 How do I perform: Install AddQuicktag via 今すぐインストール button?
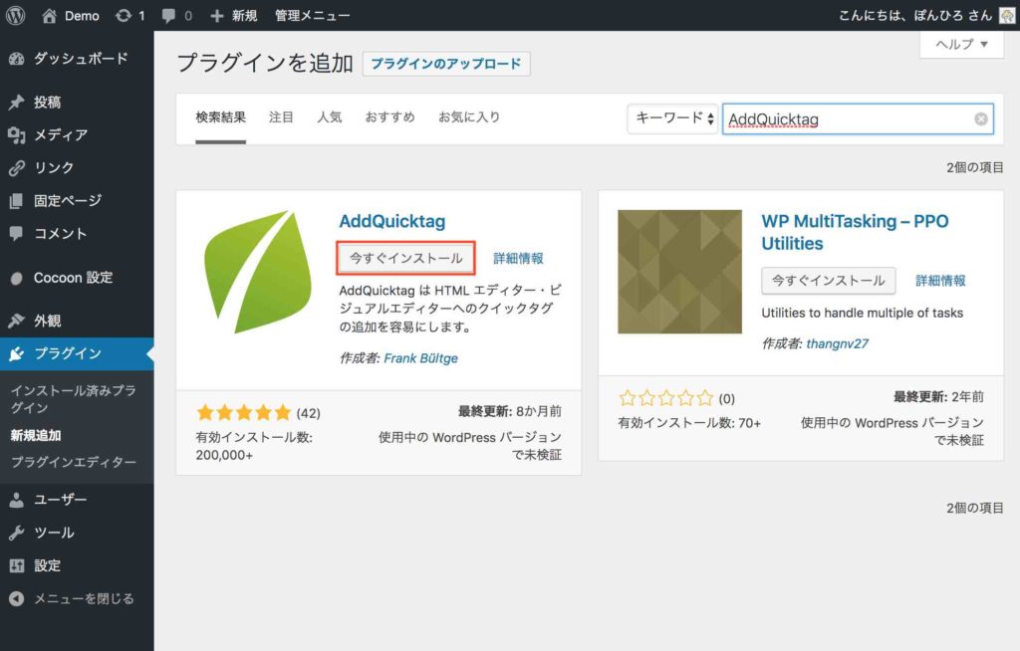pos(404,257)
